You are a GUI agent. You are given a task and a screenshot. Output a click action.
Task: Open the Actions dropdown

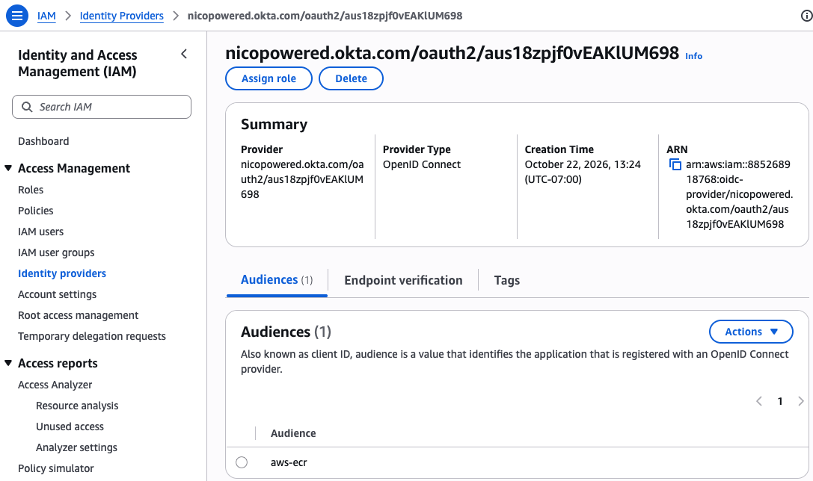(751, 332)
